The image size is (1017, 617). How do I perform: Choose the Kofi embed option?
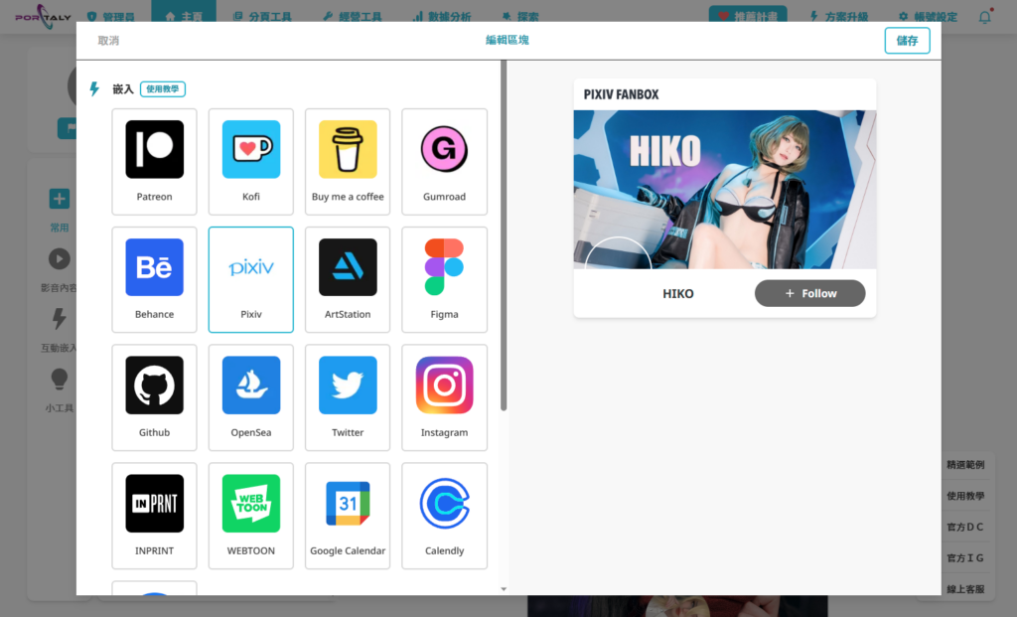[251, 162]
